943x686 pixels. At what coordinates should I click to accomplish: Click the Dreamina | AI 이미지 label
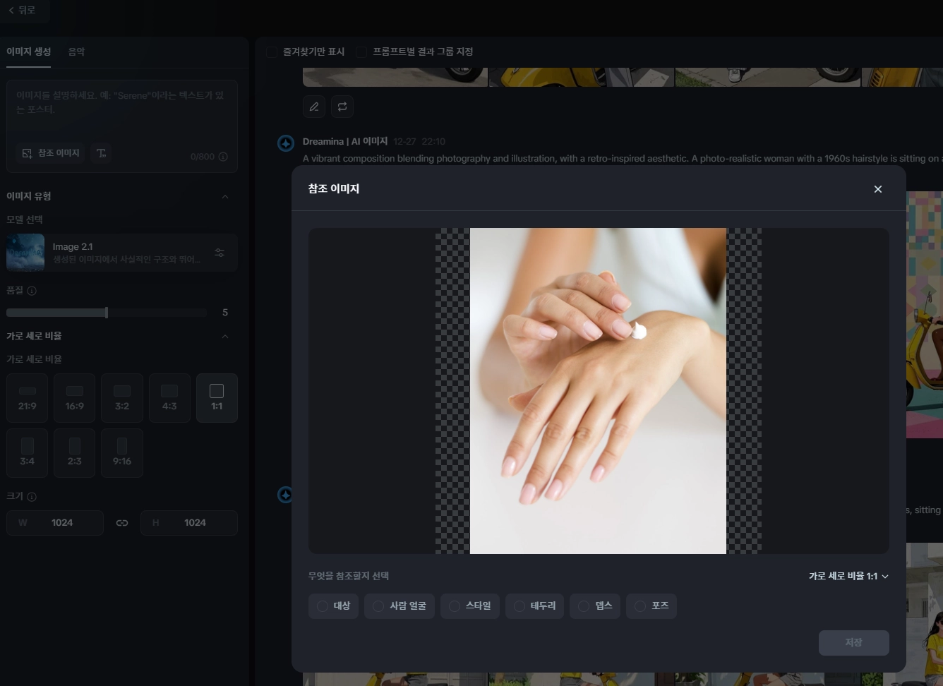click(x=345, y=142)
